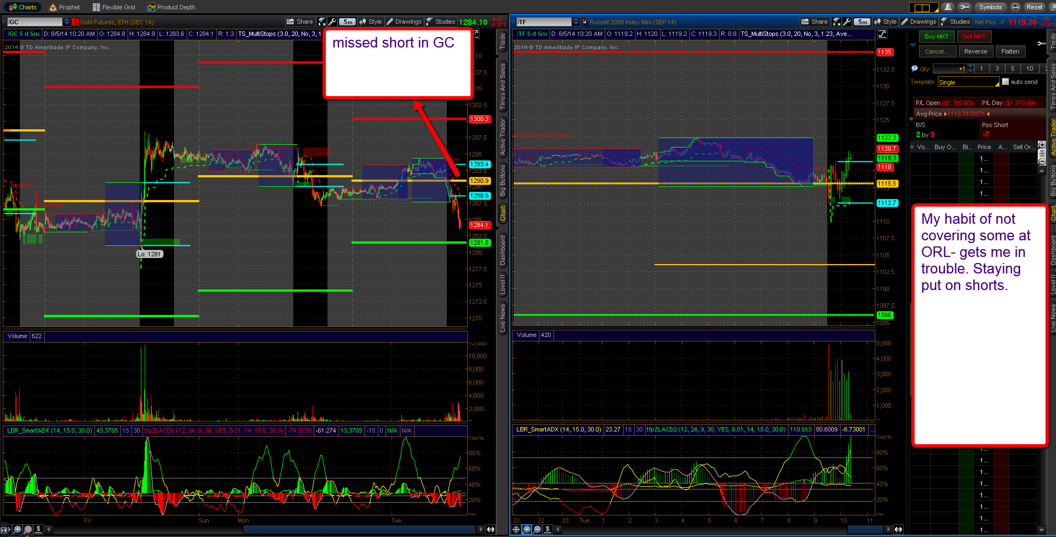
Task: Change /TF chart 5m timeframe
Action: coord(862,22)
